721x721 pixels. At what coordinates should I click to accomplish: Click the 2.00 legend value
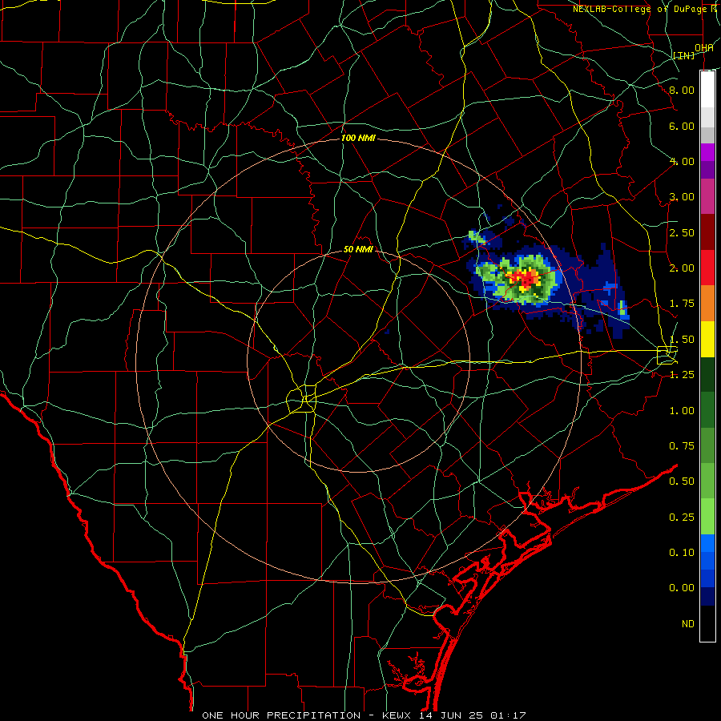682,268
